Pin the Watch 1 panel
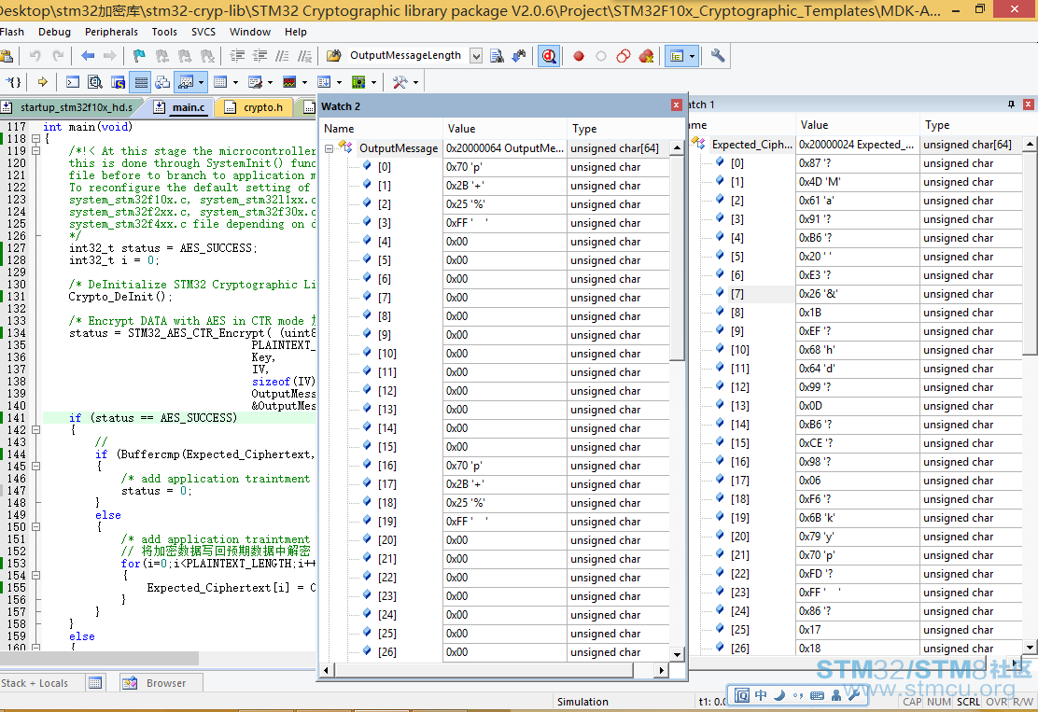 pos(1011,105)
